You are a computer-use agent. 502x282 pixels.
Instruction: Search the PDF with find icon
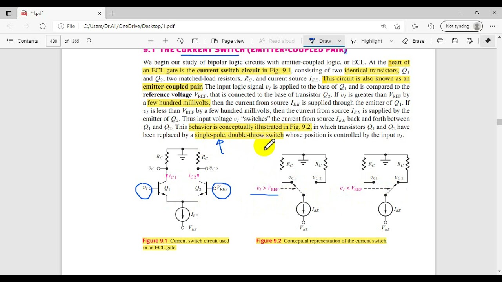click(x=89, y=41)
